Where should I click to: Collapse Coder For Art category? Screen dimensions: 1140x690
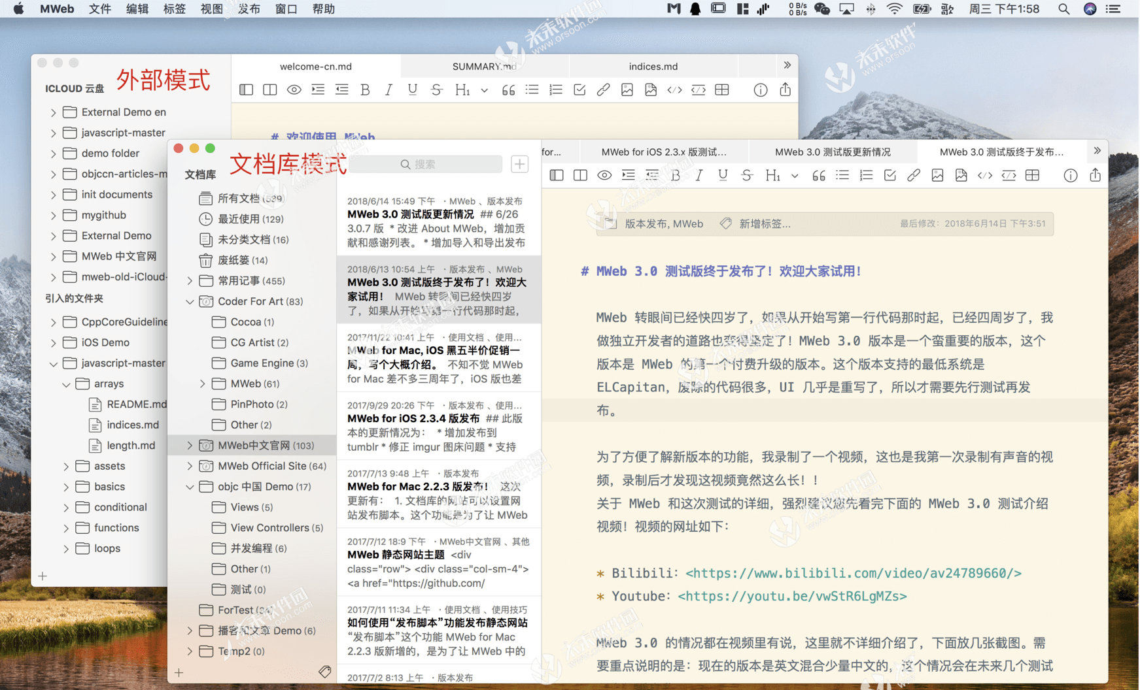pyautogui.click(x=190, y=302)
